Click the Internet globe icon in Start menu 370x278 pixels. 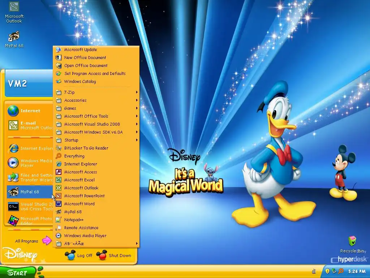(x=13, y=111)
